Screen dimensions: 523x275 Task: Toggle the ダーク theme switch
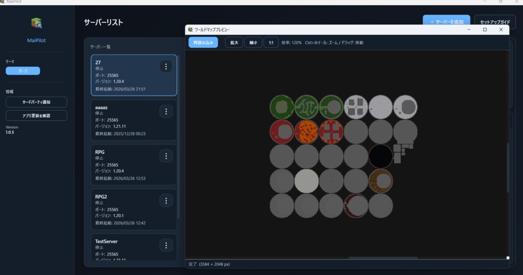22,71
